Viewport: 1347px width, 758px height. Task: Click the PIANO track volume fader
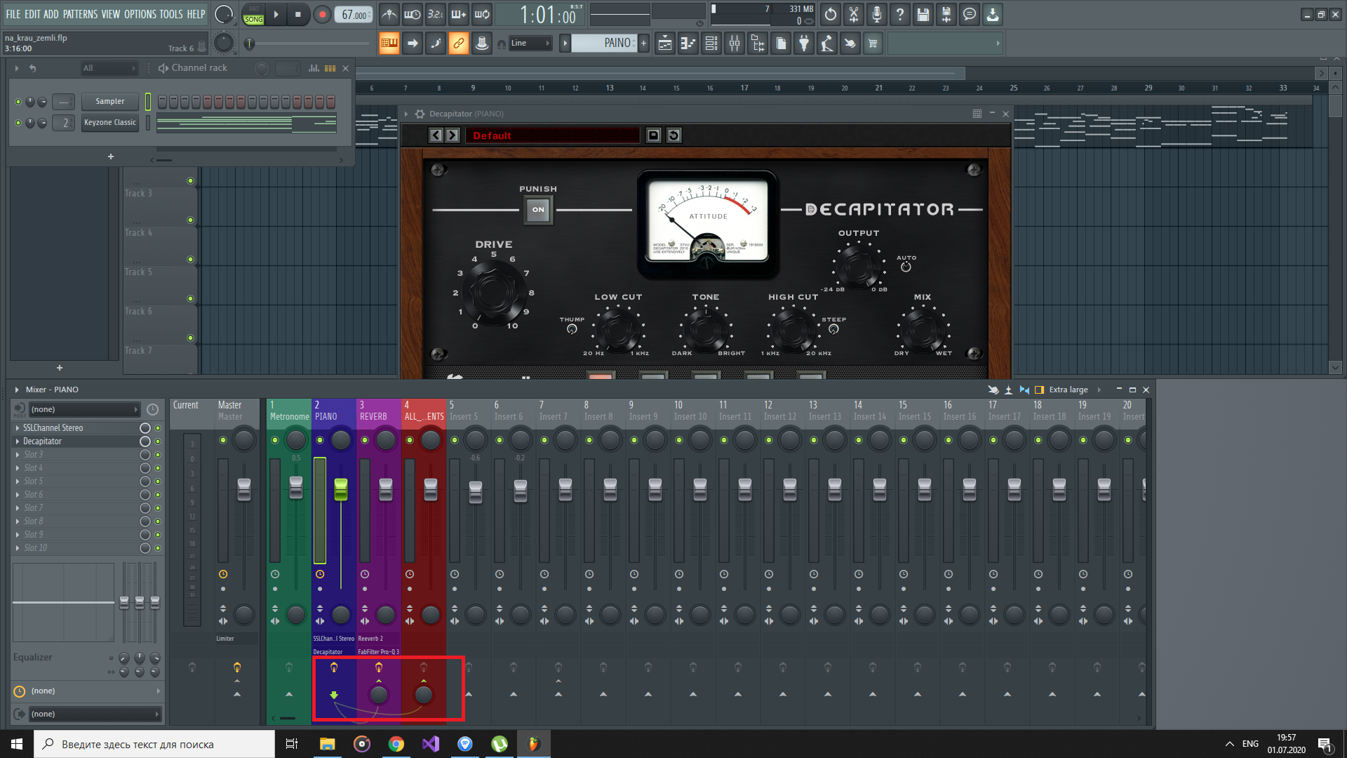[x=341, y=489]
